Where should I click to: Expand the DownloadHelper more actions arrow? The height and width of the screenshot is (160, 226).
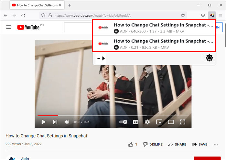[x=101, y=58]
